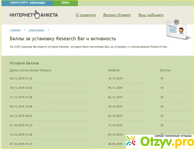Click points value 10 in 11.11.2015 row
This screenshot has width=194, height=149.
(162, 97)
